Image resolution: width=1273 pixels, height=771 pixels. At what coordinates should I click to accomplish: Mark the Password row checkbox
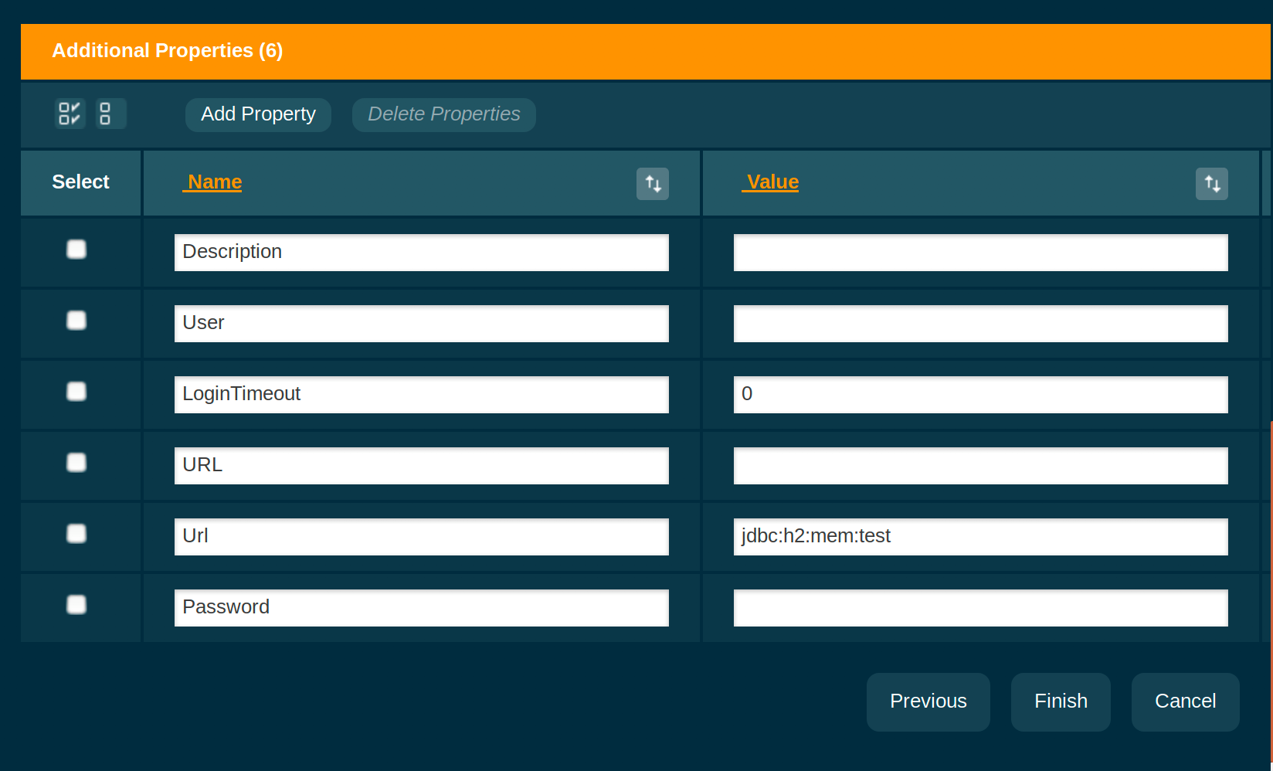click(x=76, y=605)
